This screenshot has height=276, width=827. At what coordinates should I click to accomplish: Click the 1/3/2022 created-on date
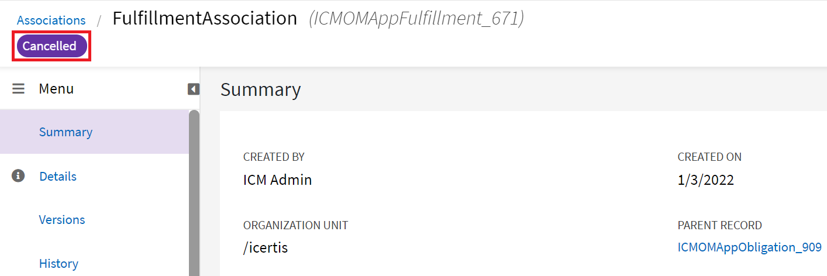coord(705,180)
